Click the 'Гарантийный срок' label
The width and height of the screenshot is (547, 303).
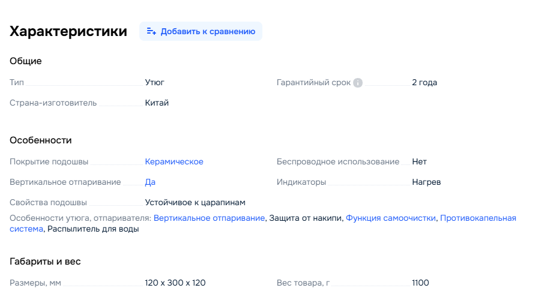coord(313,83)
